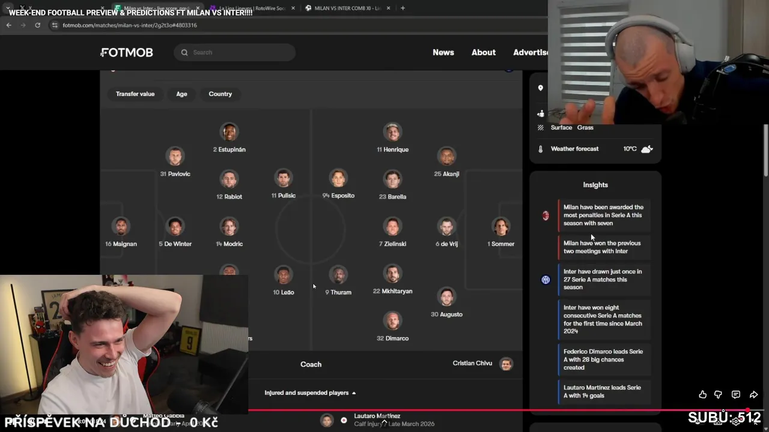
Task: Click Barella's player photo
Action: pyautogui.click(x=392, y=179)
